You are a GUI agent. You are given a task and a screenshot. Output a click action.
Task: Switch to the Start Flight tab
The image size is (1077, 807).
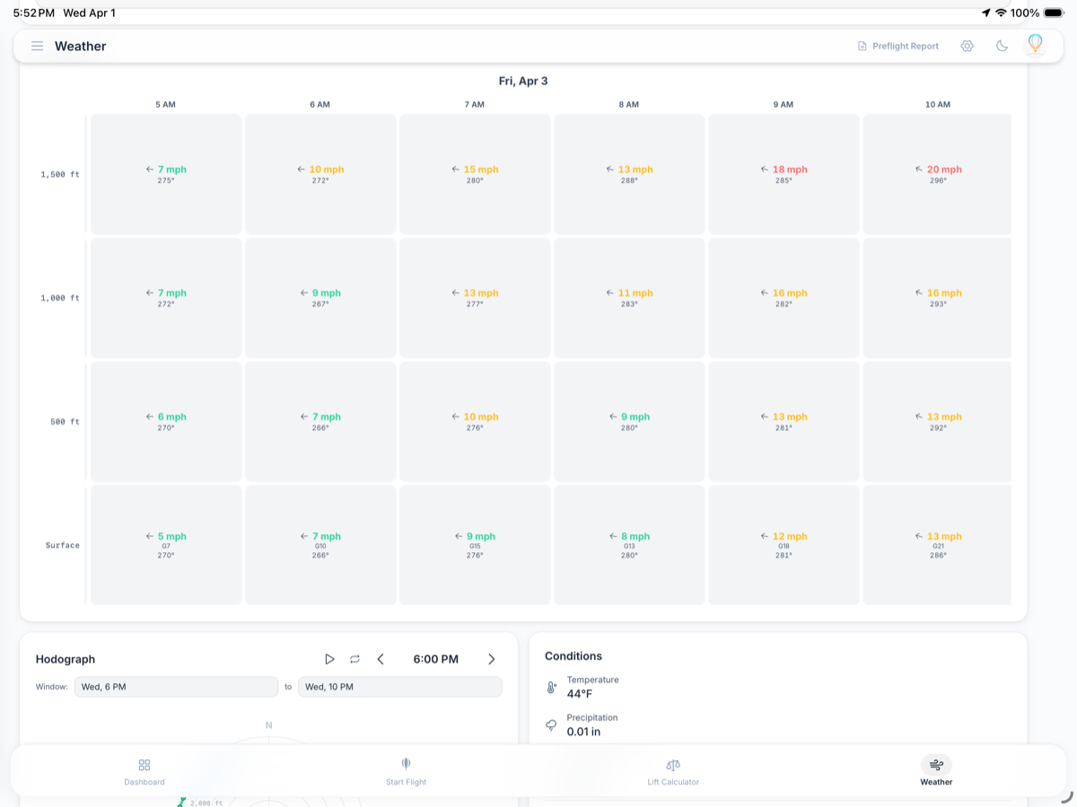406,770
